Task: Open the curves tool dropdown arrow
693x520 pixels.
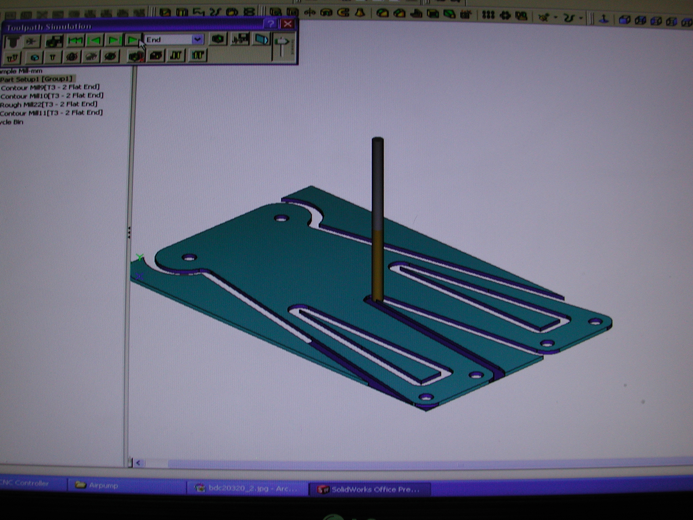Action: [x=581, y=18]
